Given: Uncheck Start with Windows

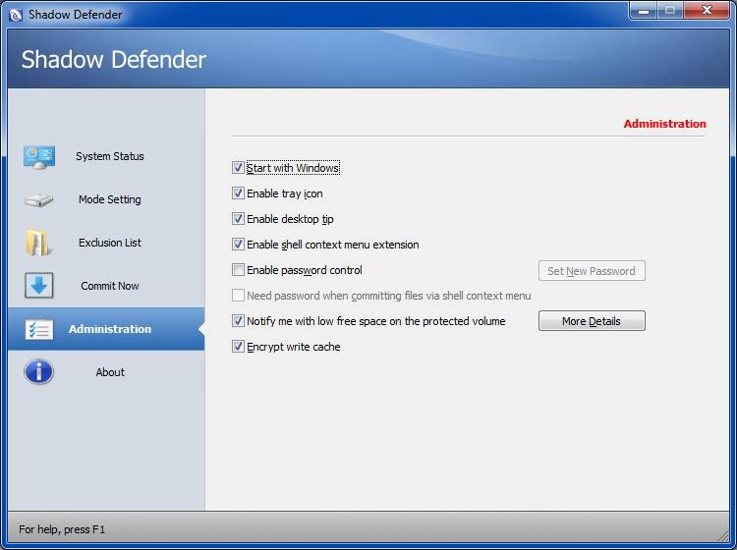Looking at the screenshot, I should (239, 168).
